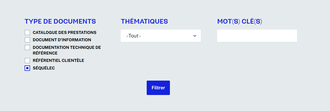Click the 'THÉMATIQUES' heading
This screenshot has height=111, width=330.
[x=144, y=21]
